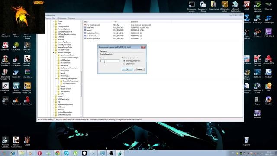This screenshot has width=277, height=156.
Task: Open UltraISO desktop shortcut
Action: tap(268, 101)
